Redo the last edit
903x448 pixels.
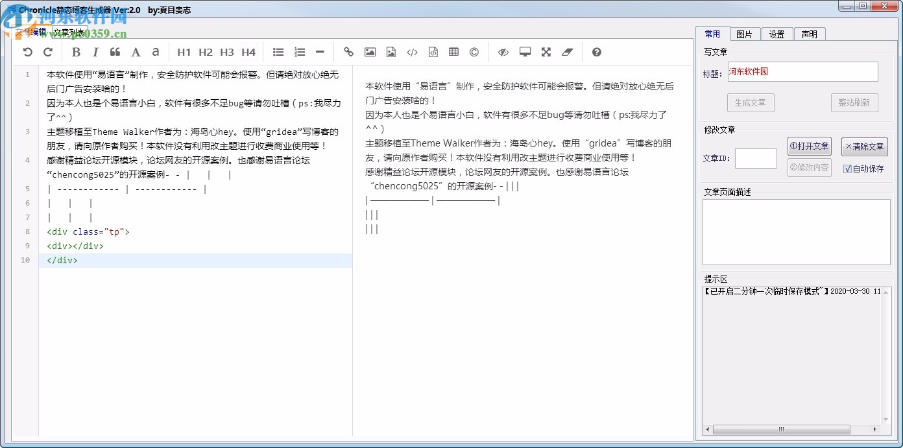(x=47, y=52)
